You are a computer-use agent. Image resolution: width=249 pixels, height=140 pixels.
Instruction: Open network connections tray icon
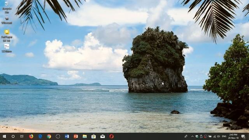pyautogui.click(x=214, y=136)
